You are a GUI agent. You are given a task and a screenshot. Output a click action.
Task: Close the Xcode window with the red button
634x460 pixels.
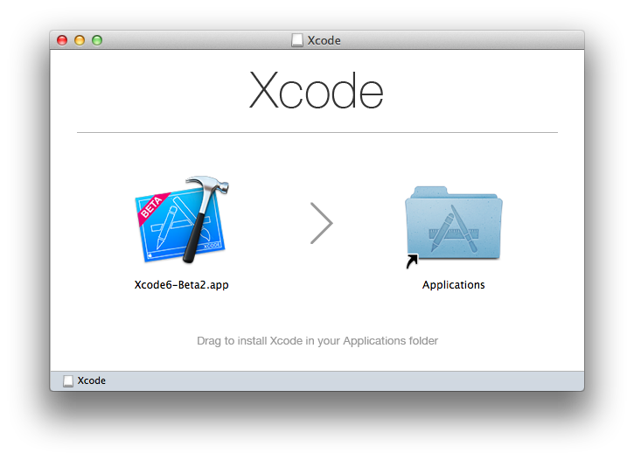(x=62, y=40)
